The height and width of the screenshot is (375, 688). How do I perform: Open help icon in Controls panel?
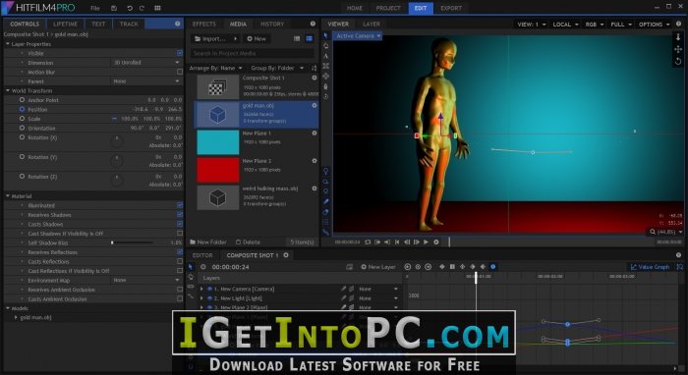click(x=177, y=24)
